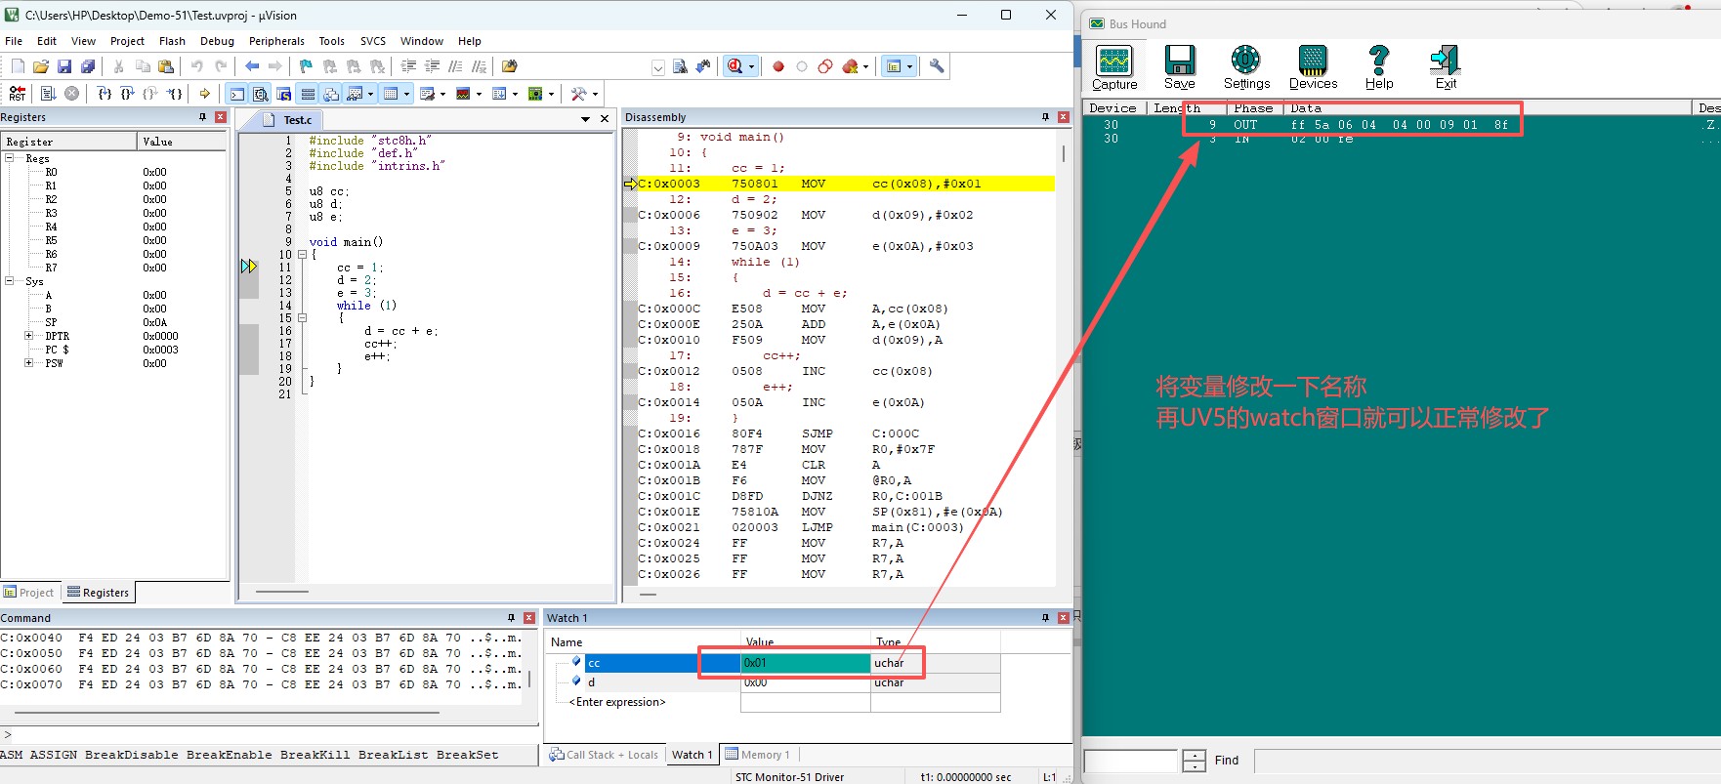Click the Bus Hound Find stepper

click(x=1194, y=761)
